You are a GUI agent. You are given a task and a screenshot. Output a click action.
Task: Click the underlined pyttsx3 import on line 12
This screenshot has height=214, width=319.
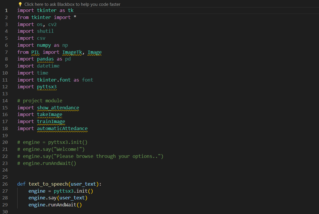(x=46, y=87)
